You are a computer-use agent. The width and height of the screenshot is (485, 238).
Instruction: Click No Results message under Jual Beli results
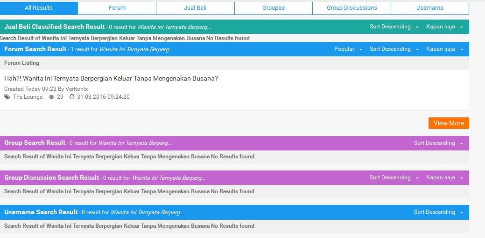[125, 38]
